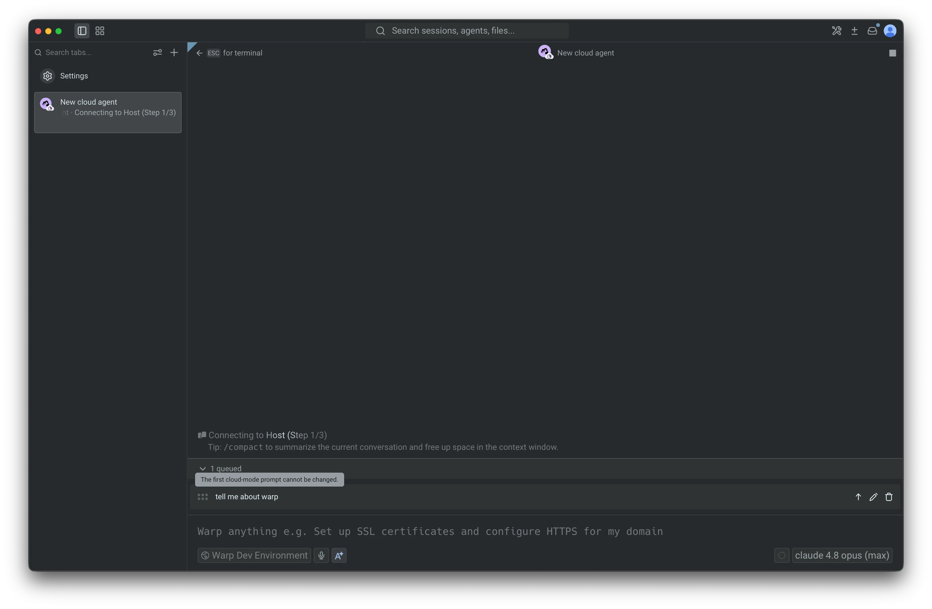Start voice input with microphone icon

pos(321,555)
